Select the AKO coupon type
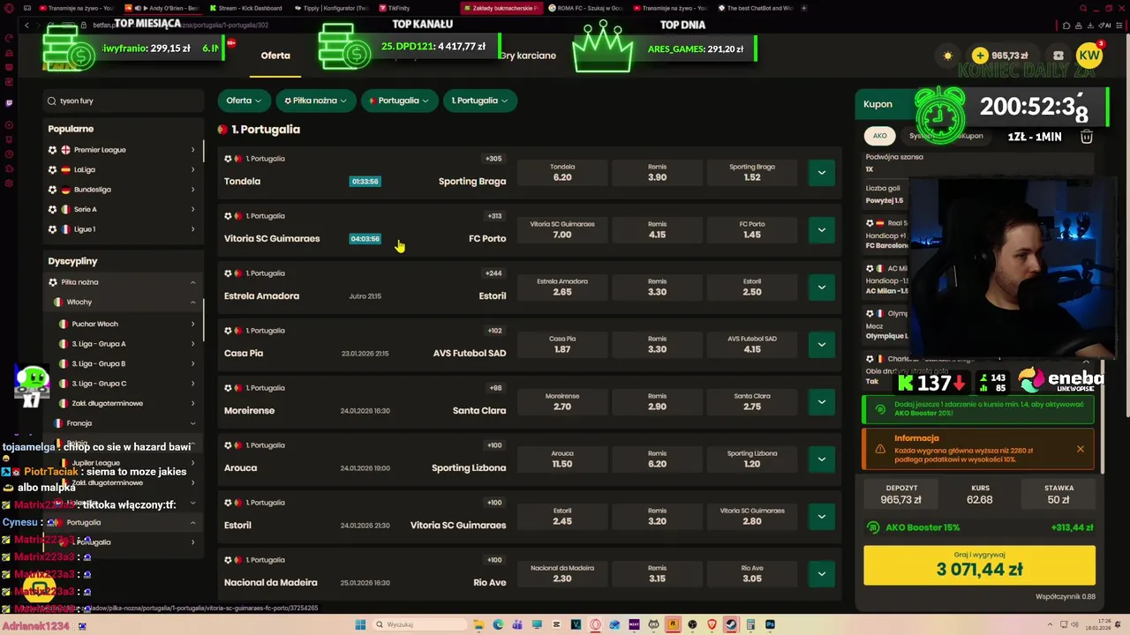The height and width of the screenshot is (635, 1130). [x=880, y=136]
